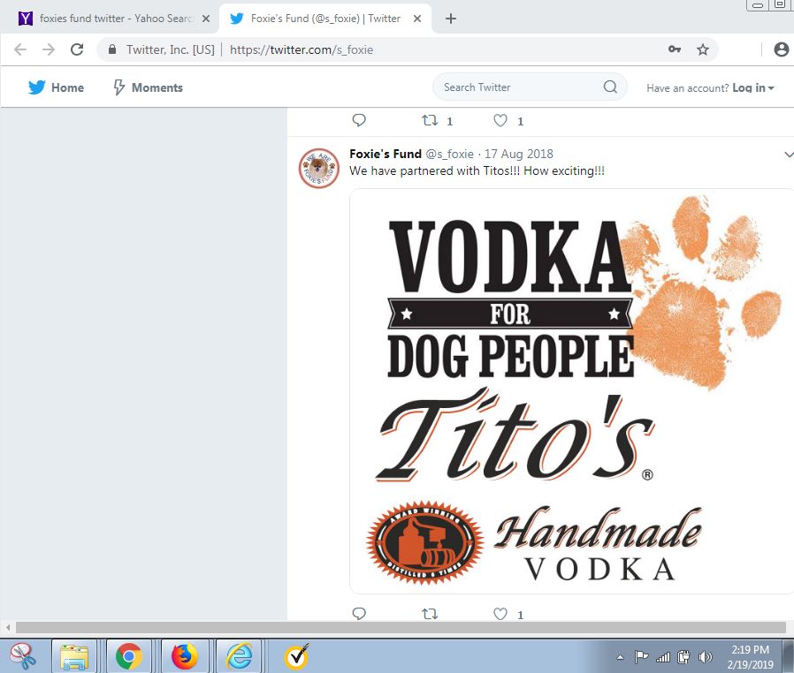Image resolution: width=794 pixels, height=673 pixels.
Task: Open Twitter Moments
Action: (x=148, y=87)
